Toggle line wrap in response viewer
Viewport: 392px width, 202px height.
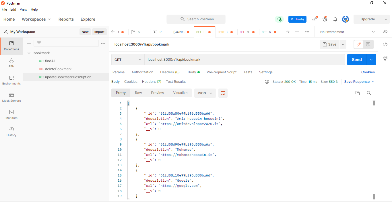223,93
